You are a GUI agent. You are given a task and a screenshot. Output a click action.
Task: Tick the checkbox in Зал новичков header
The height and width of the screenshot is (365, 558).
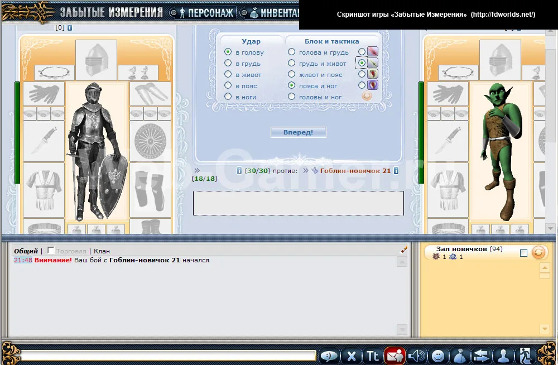[523, 253]
